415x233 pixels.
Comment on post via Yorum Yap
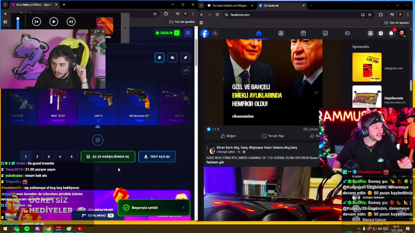(x=273, y=136)
